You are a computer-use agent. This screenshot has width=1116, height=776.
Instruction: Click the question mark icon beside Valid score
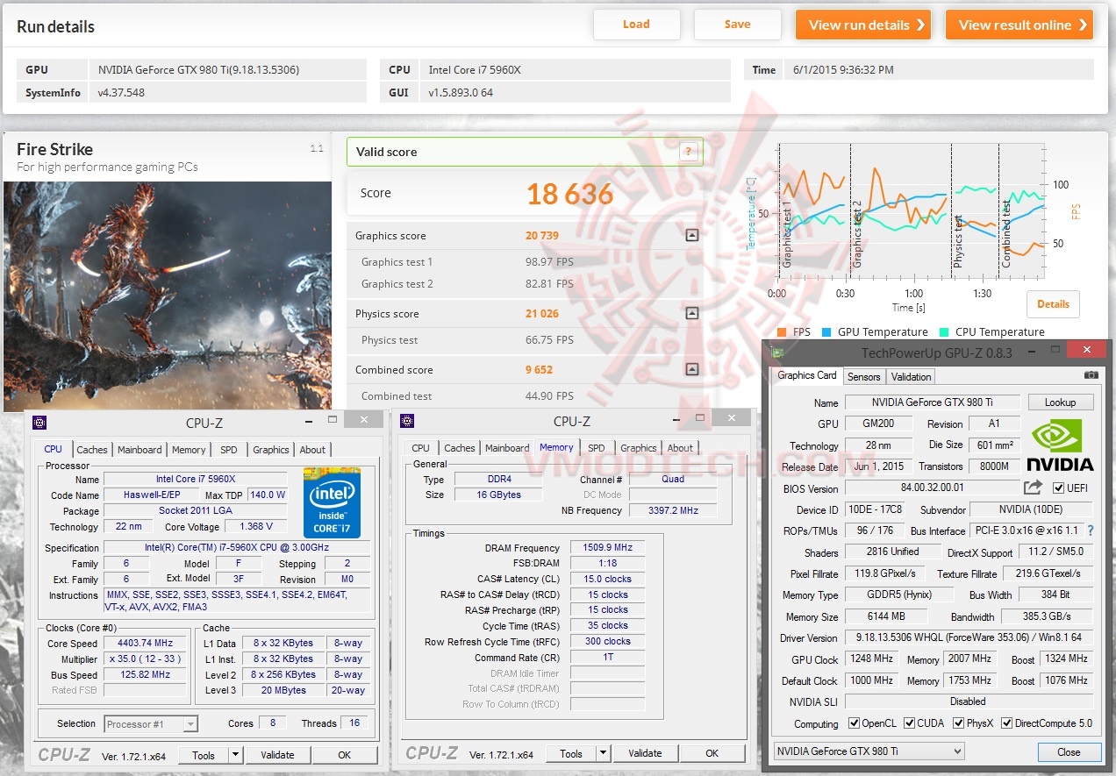click(x=690, y=152)
